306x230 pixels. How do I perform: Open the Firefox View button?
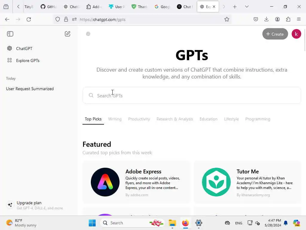point(6,7)
